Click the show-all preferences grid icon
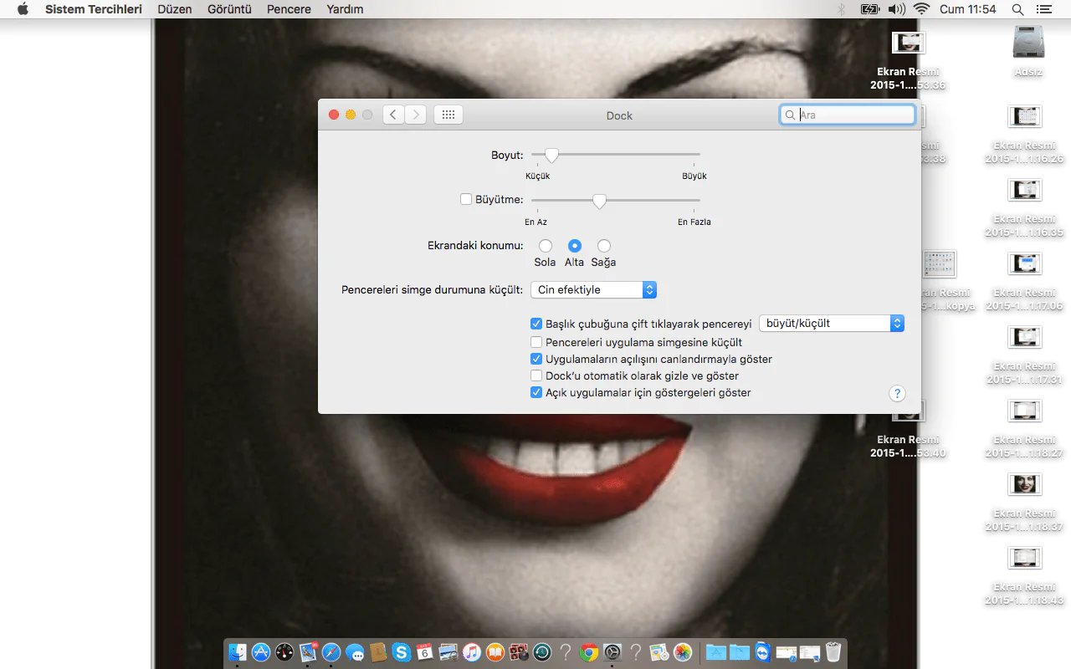 pos(448,115)
